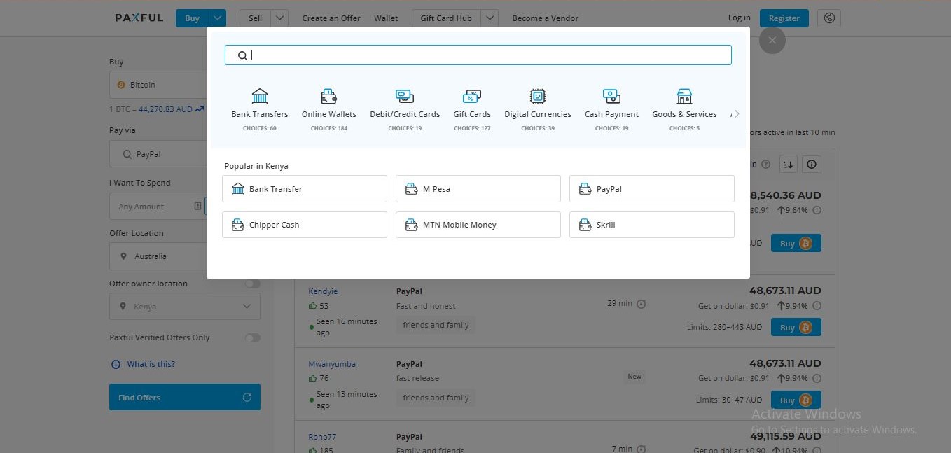Screen dimensions: 951x453
Task: Click info icon beside 9.94% on Mwanyumba's offer
Action: click(817, 378)
